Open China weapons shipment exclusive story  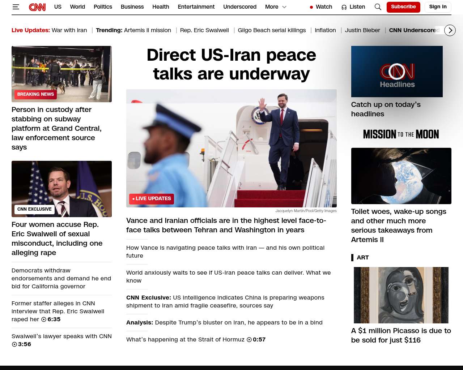tap(225, 302)
